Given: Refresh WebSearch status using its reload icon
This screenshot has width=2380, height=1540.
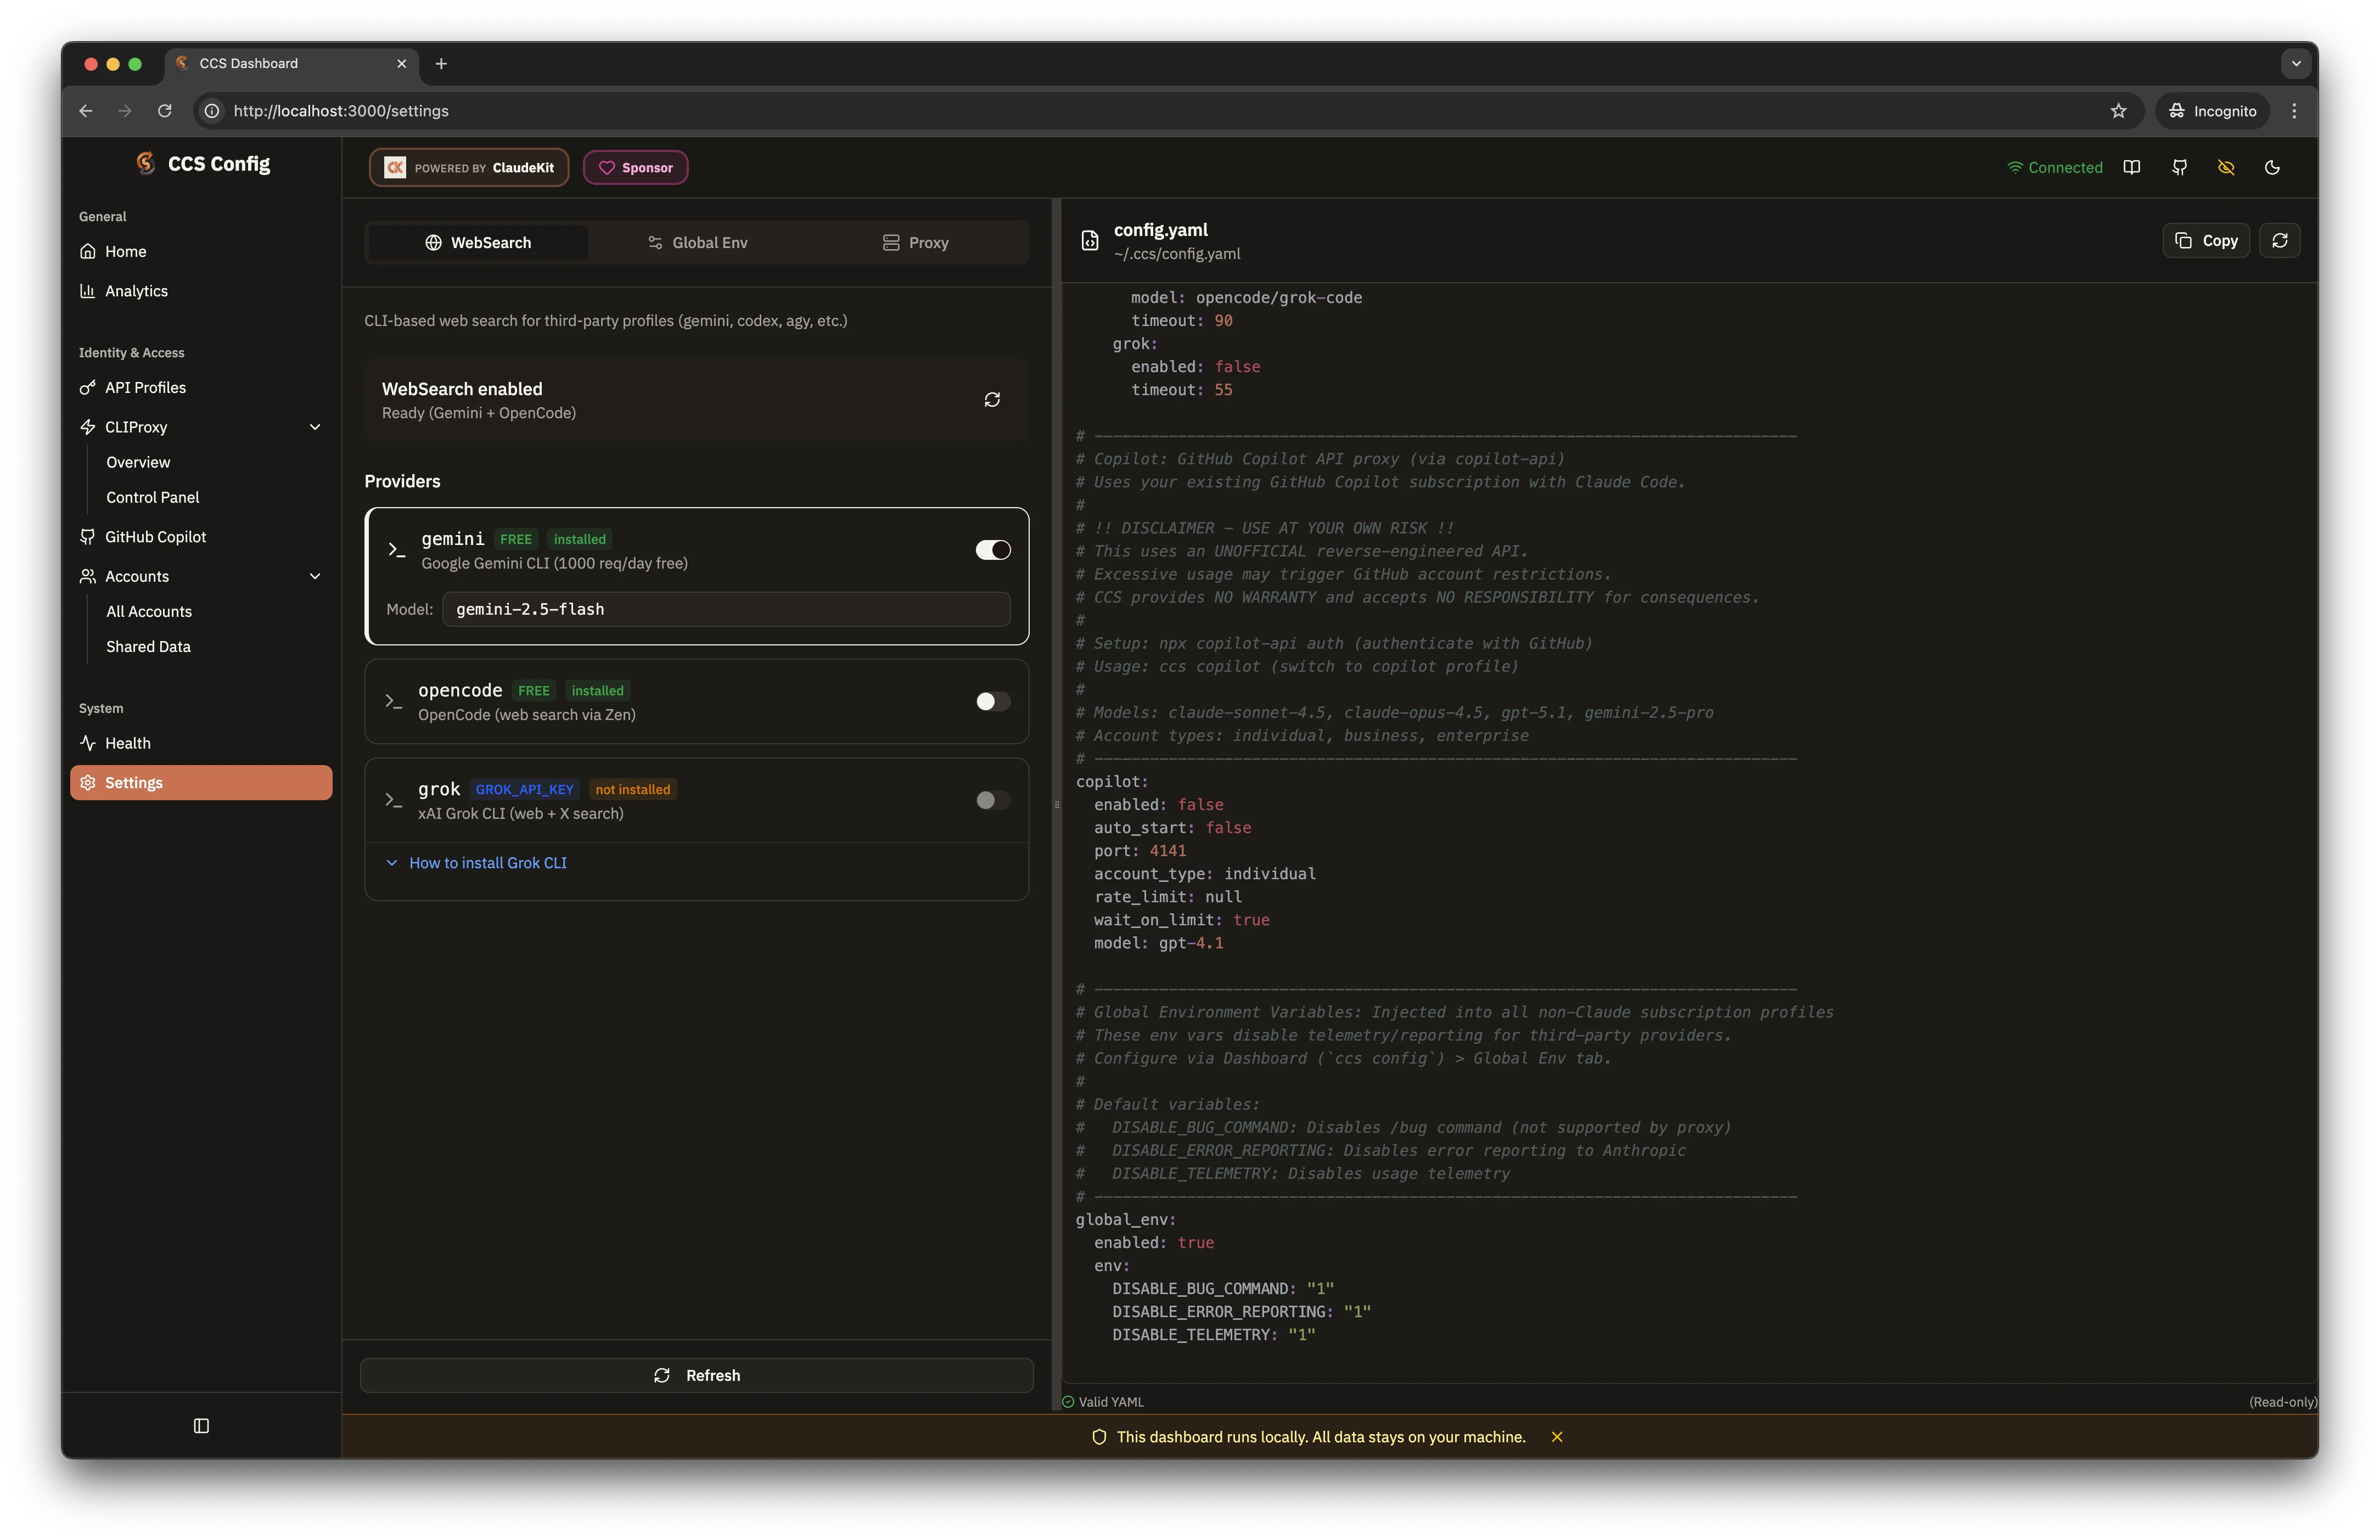Looking at the screenshot, I should (x=991, y=399).
